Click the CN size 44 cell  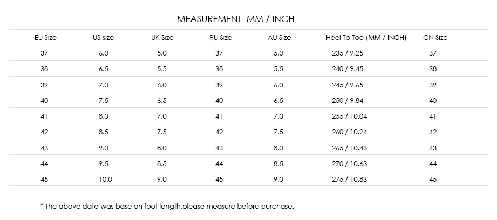tap(433, 164)
